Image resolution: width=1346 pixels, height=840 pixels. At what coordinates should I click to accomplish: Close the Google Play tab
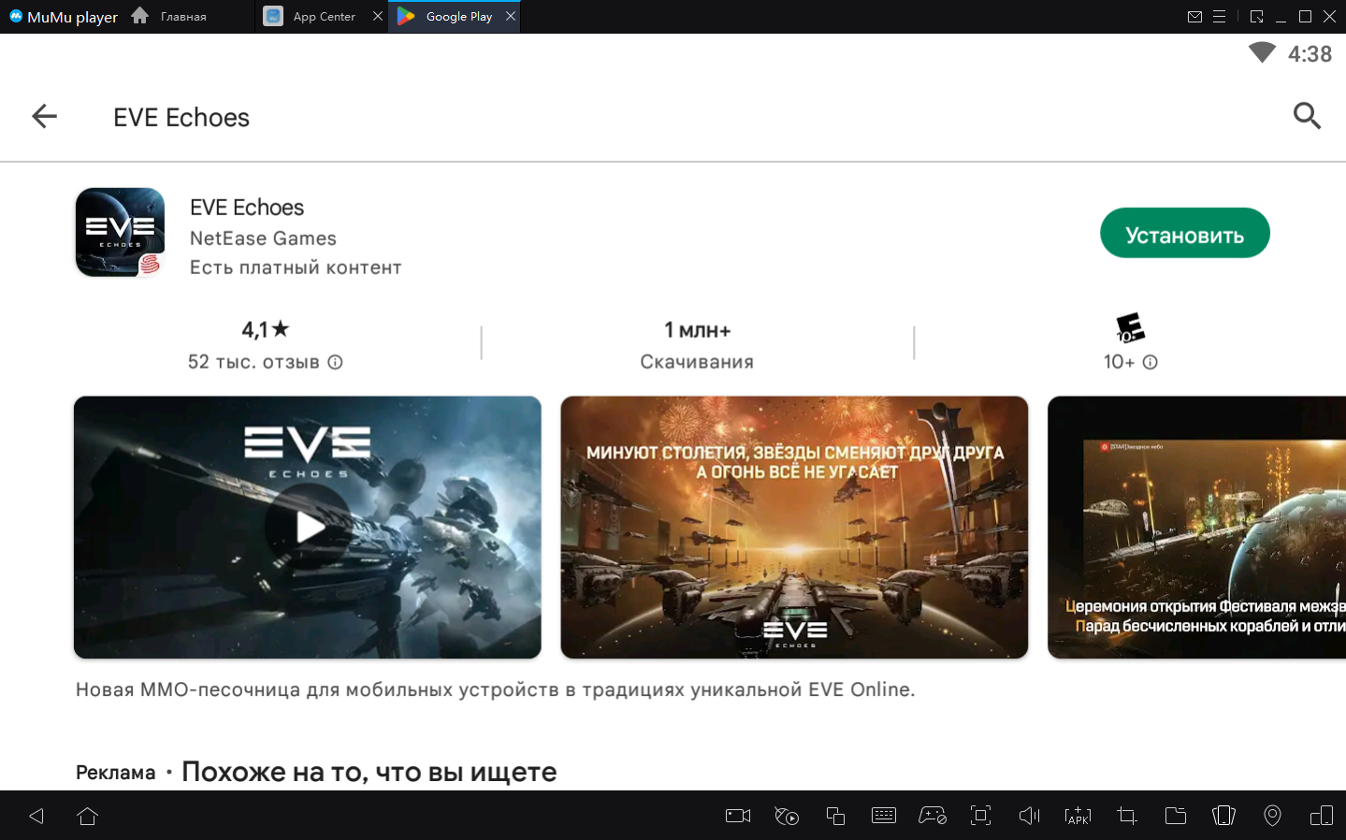[x=511, y=16]
